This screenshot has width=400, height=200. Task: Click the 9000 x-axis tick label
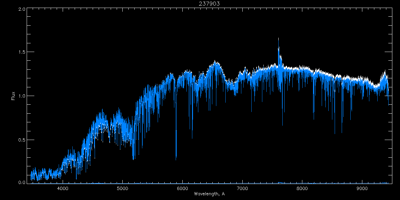362,188
